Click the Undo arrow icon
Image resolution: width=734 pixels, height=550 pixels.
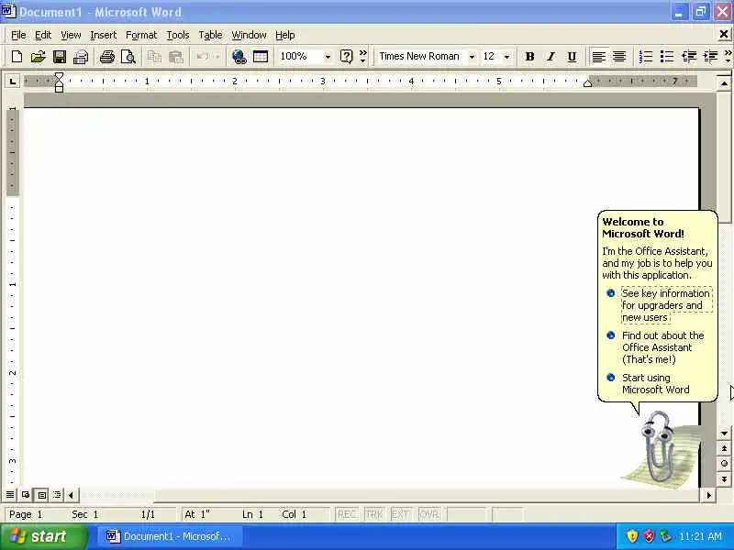click(x=202, y=57)
